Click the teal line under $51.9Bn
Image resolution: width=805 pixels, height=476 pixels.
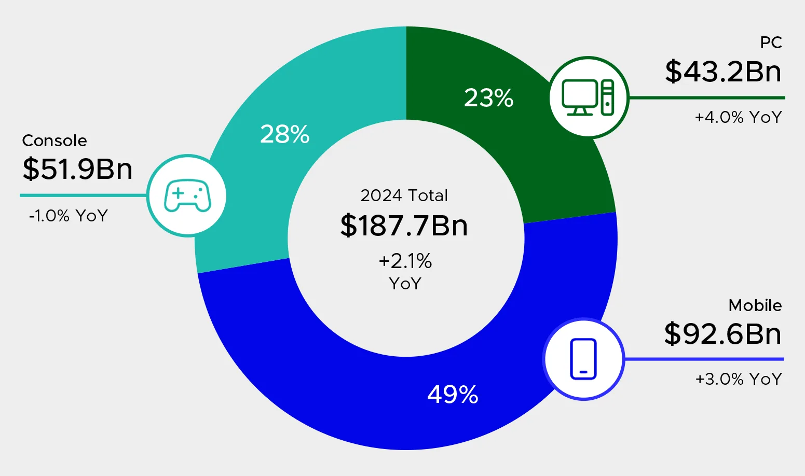[x=83, y=195]
